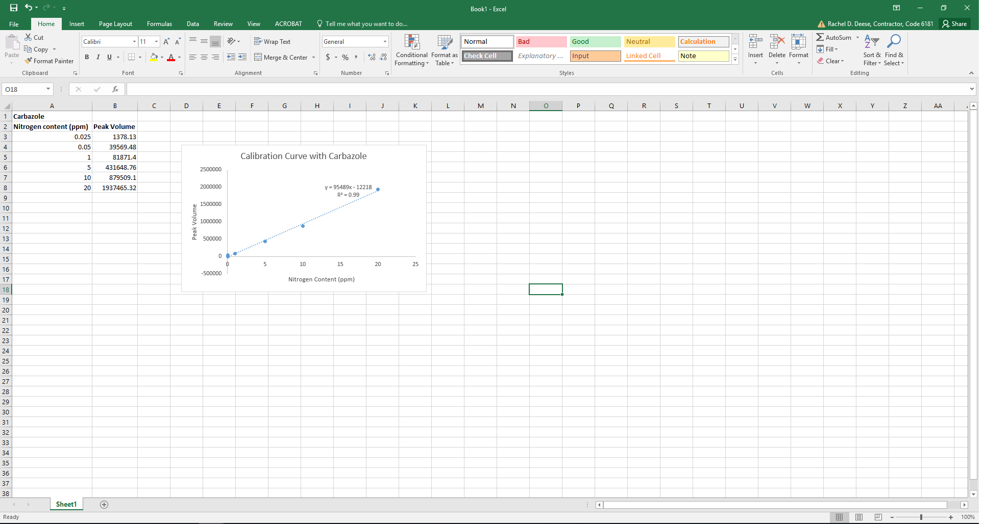The image size is (984, 524).
Task: Expand the font name Calibri dropdown
Action: click(134, 42)
